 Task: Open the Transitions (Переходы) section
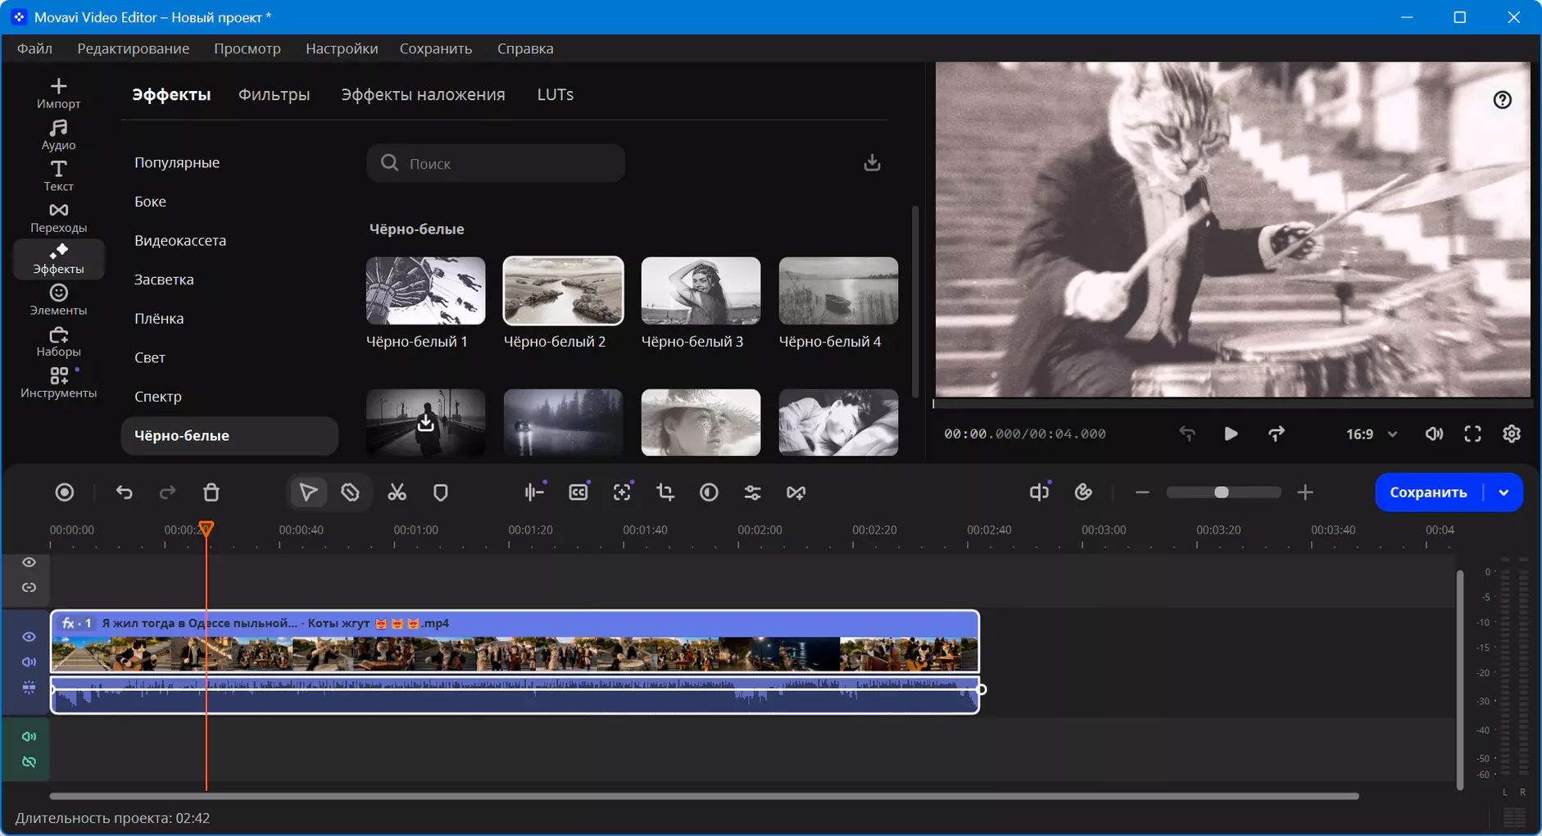point(58,218)
